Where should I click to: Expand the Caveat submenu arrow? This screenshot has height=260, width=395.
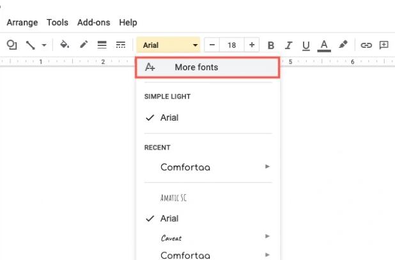(x=267, y=236)
